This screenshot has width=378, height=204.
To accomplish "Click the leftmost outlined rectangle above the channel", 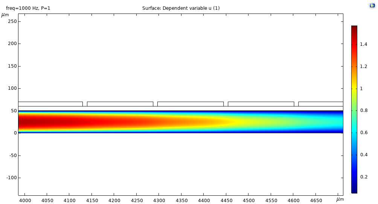I will coord(50,104).
